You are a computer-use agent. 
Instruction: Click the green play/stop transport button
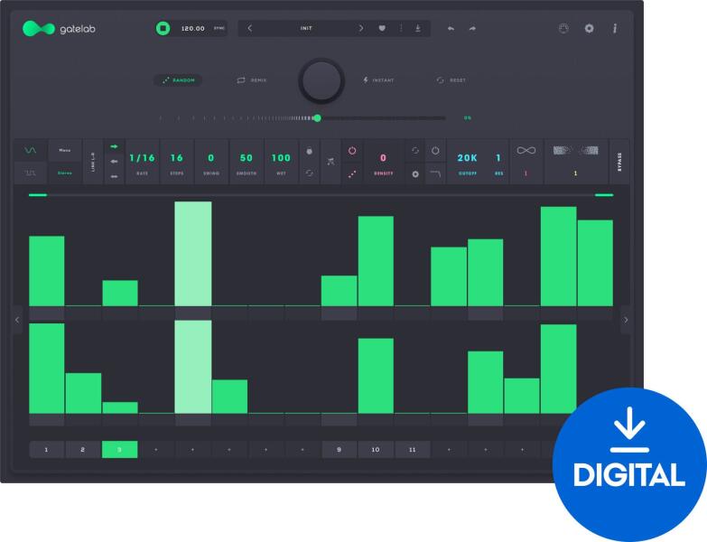click(163, 28)
